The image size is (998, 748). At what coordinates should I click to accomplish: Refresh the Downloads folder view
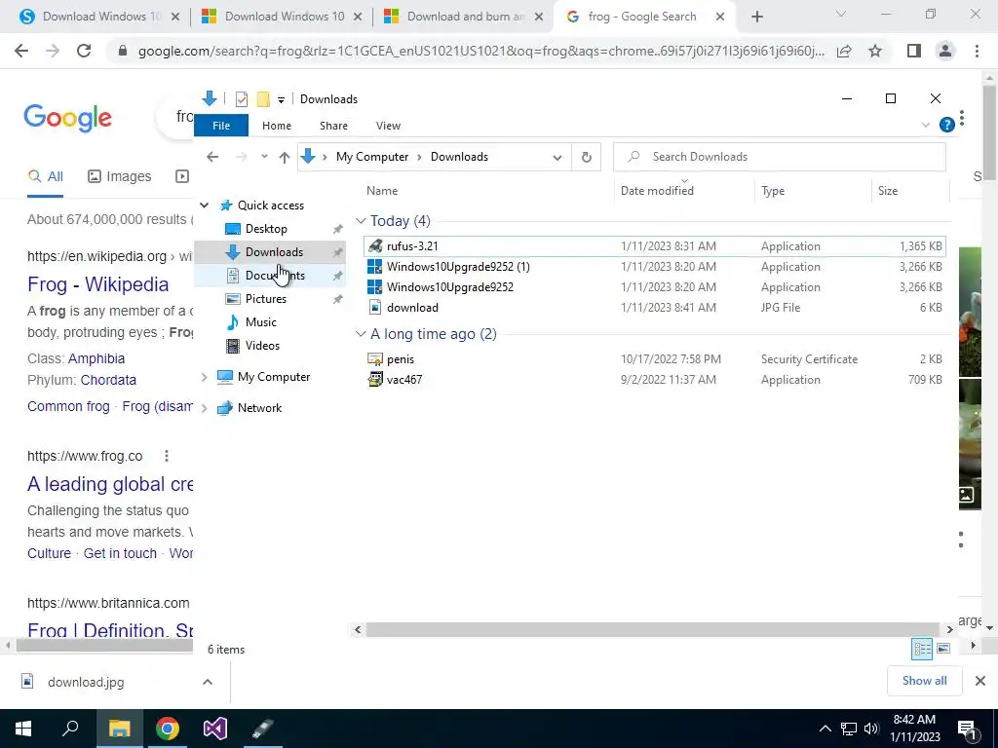[586, 157]
